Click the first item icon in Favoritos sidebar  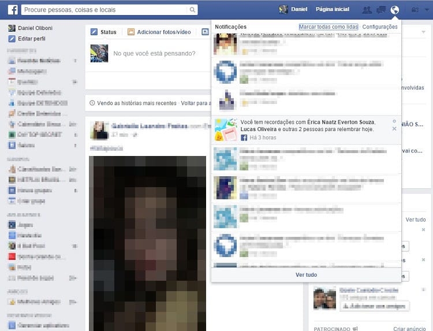tap(12, 61)
